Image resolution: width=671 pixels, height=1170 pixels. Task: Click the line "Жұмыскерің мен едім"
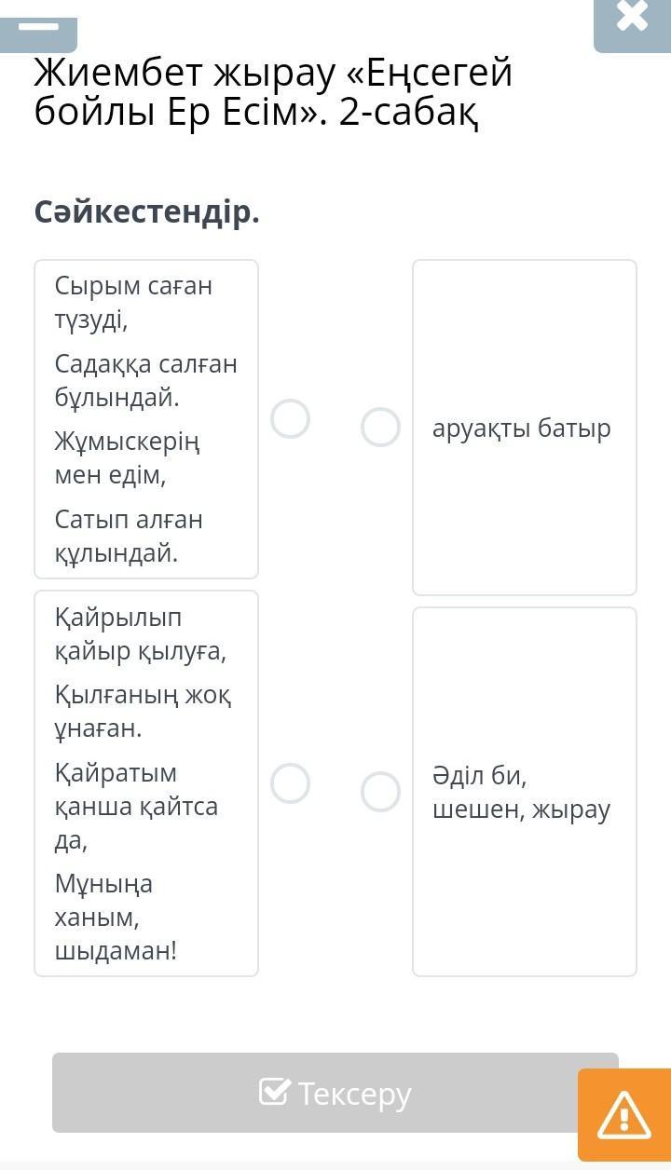point(127,457)
